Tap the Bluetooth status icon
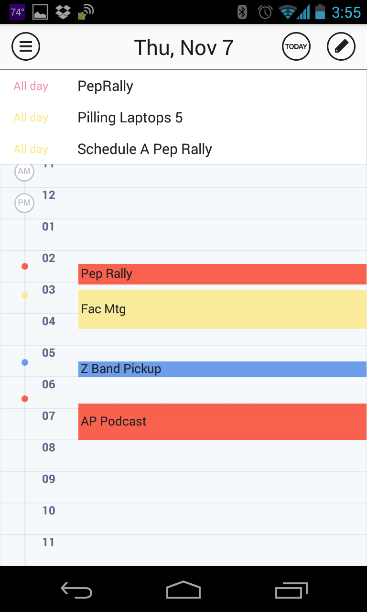This screenshot has height=612, width=367. coord(242,12)
